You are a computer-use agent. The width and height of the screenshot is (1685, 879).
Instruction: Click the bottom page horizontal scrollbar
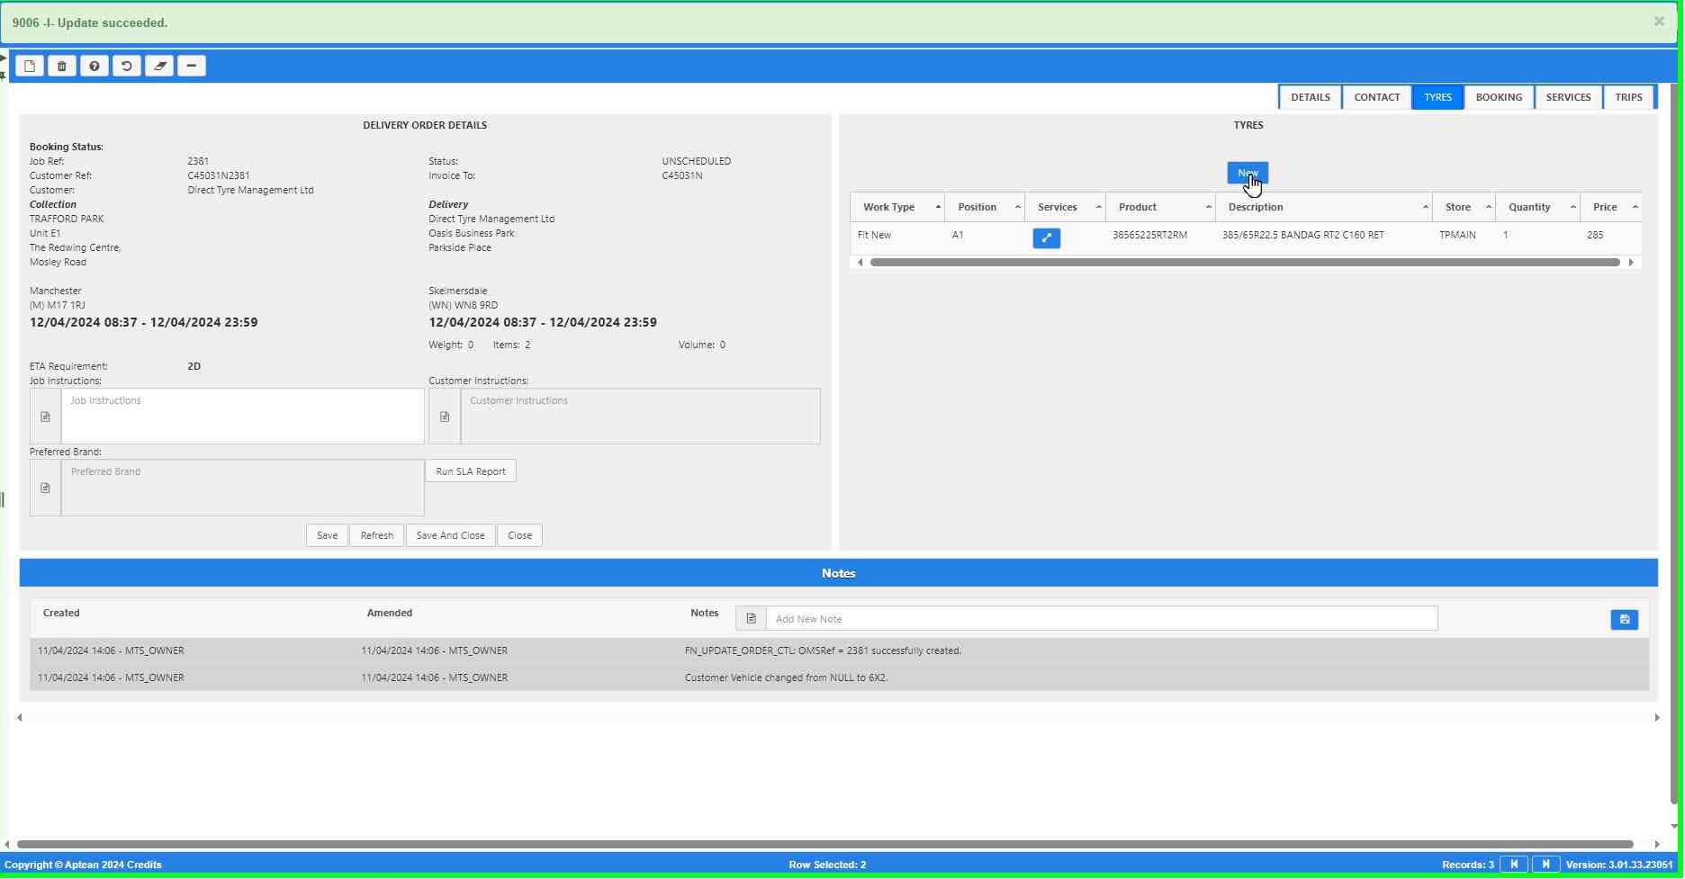coord(825,844)
